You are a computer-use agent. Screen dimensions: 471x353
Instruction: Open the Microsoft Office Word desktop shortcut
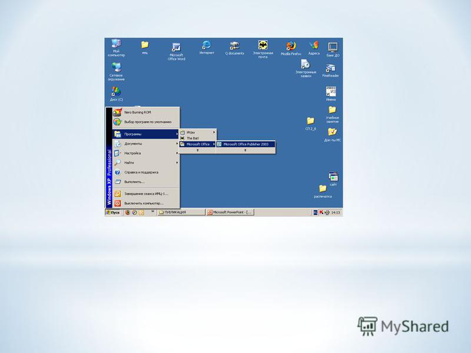coord(176,51)
